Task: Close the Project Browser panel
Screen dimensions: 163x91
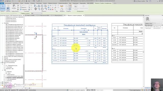Action: click(24, 15)
